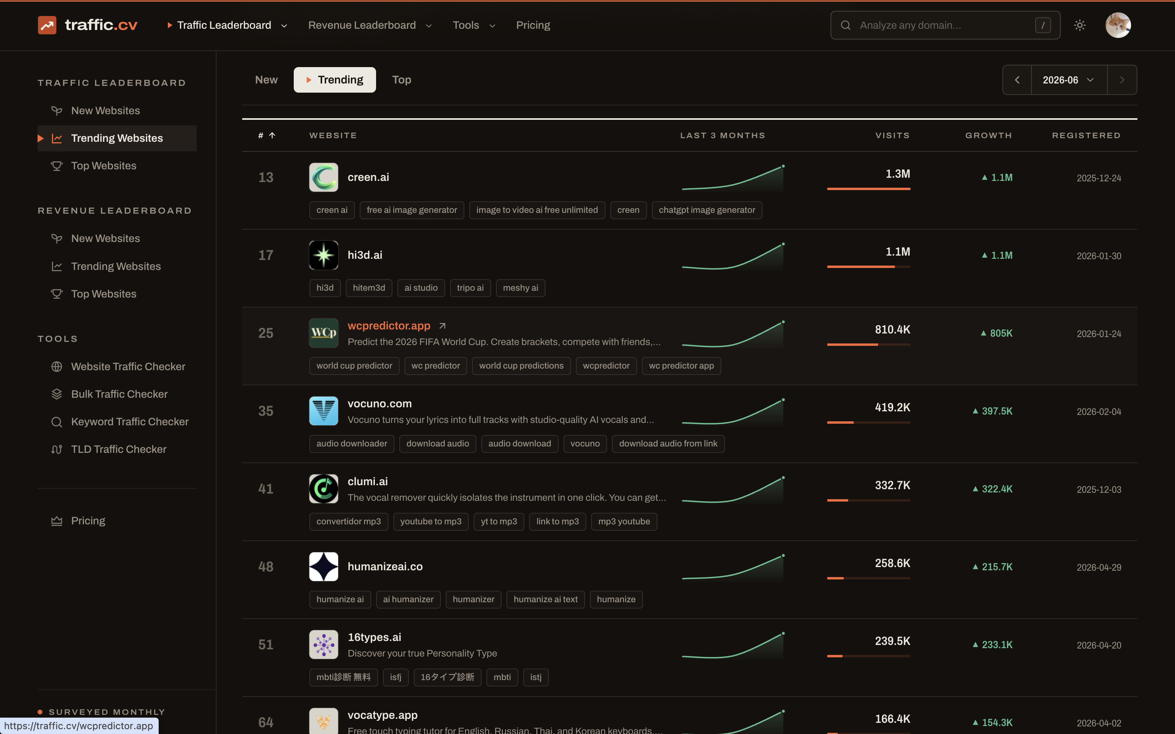Open the humanizeai.co website entry
Screen dimensions: 1175x734
click(x=385, y=567)
